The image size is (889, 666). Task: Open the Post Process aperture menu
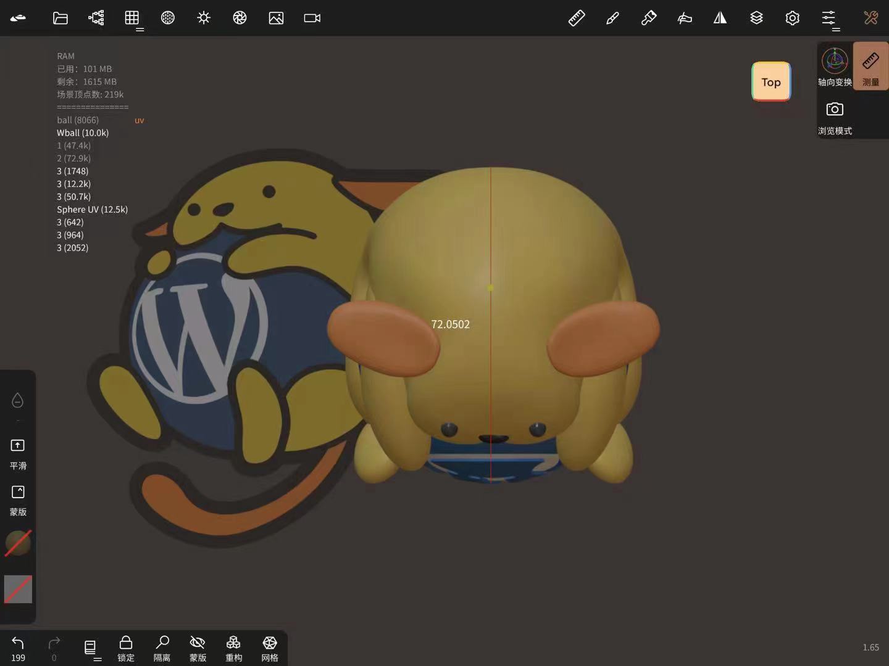240,18
